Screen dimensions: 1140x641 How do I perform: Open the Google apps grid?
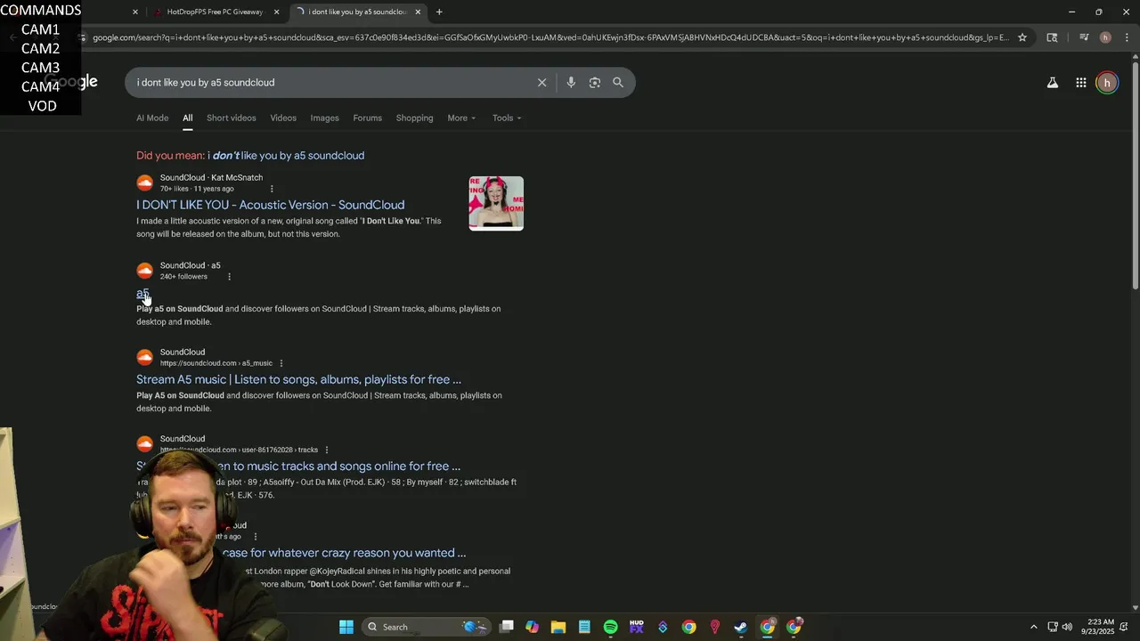1080,83
